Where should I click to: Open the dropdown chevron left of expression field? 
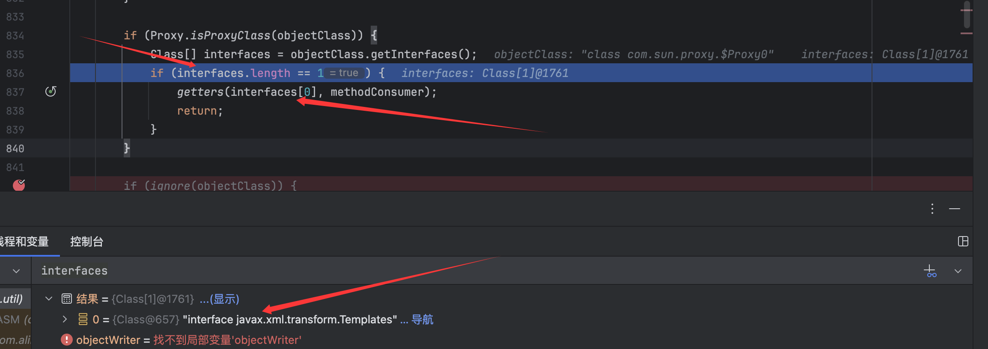click(x=16, y=271)
